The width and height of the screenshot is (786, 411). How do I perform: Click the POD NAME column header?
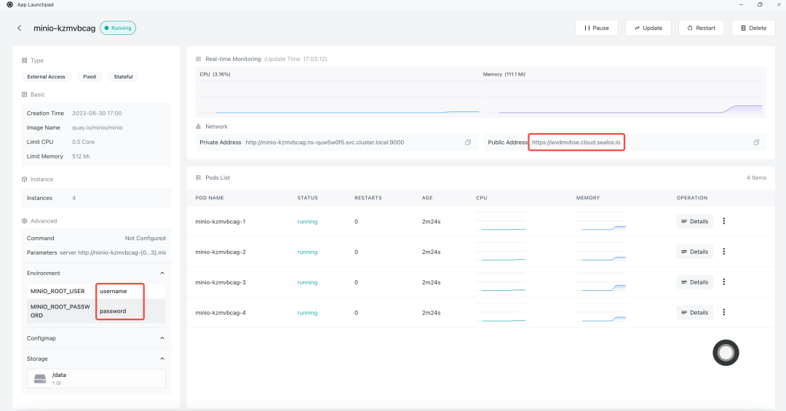(x=210, y=198)
